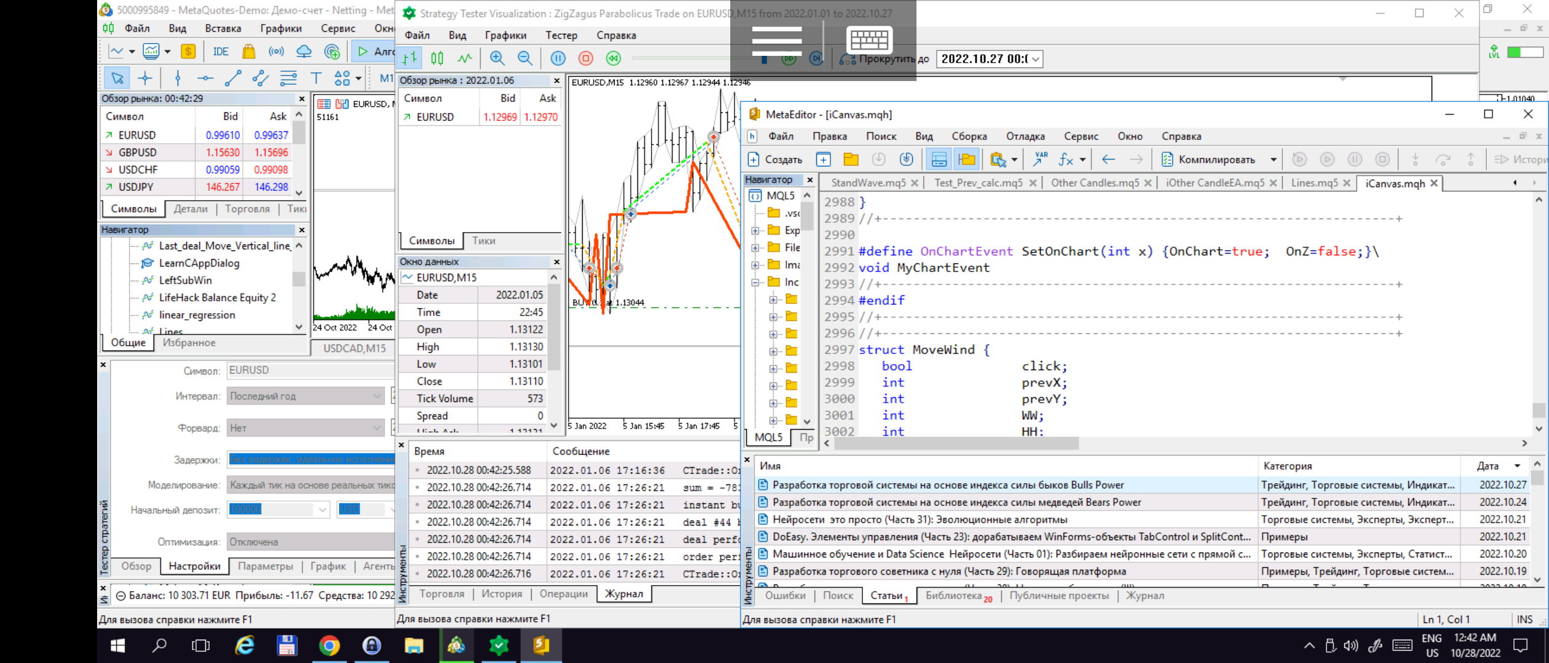
Task: Select linear_regression in Navigator
Action: (x=197, y=315)
